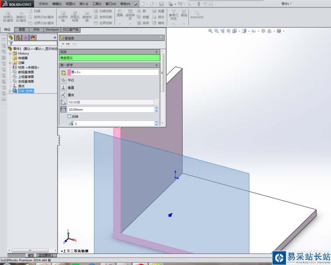Image resolution: width=331 pixels, height=265 pixels.
Task: Select the Revolved Cut (旋转切除) tool
Action: (x=87, y=17)
